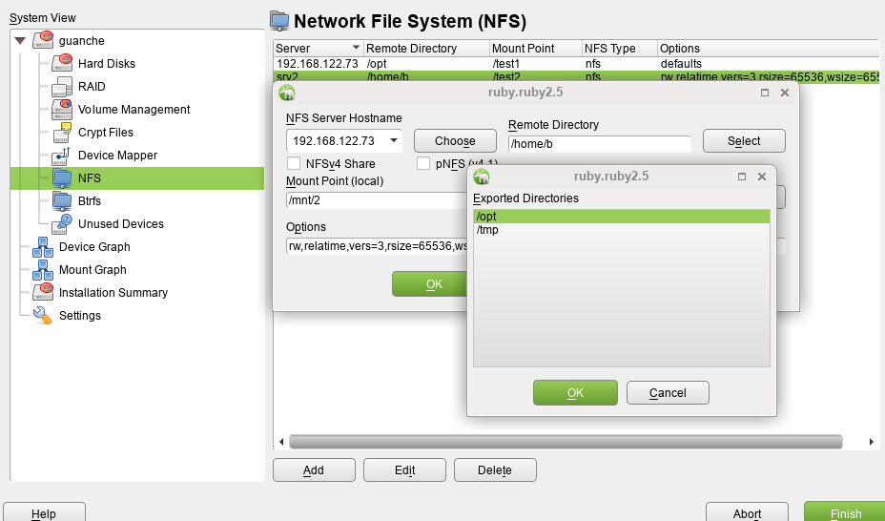Open the Device Graph icon
This screenshot has height=521, width=885.
point(43,247)
